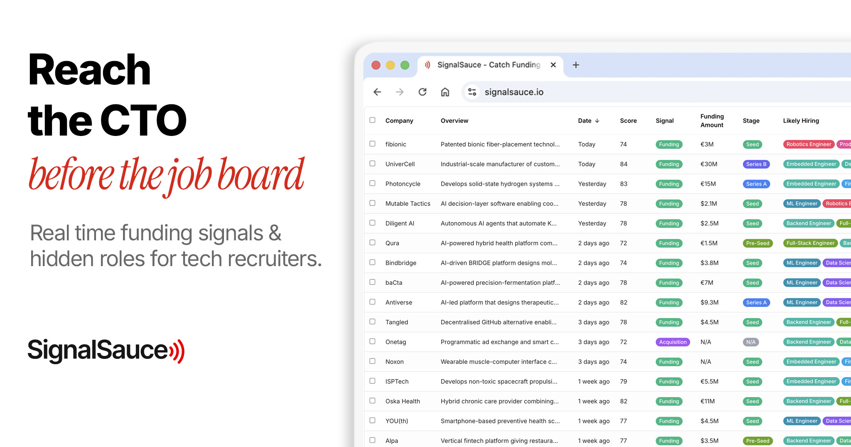The width and height of the screenshot is (851, 447).
Task: Reload the page with the refresh icon
Action: (x=423, y=92)
